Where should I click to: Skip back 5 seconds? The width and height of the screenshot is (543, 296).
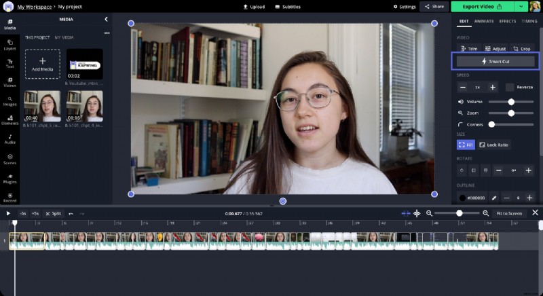pos(22,214)
